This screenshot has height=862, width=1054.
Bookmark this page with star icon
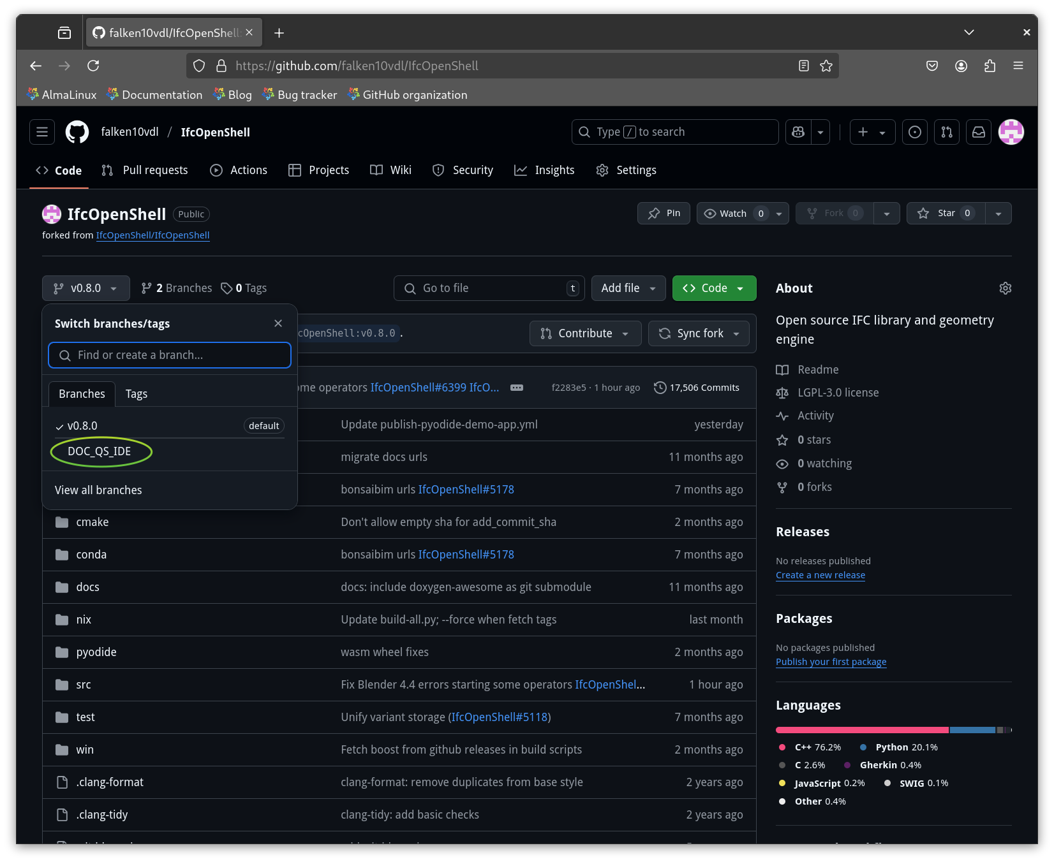click(826, 66)
